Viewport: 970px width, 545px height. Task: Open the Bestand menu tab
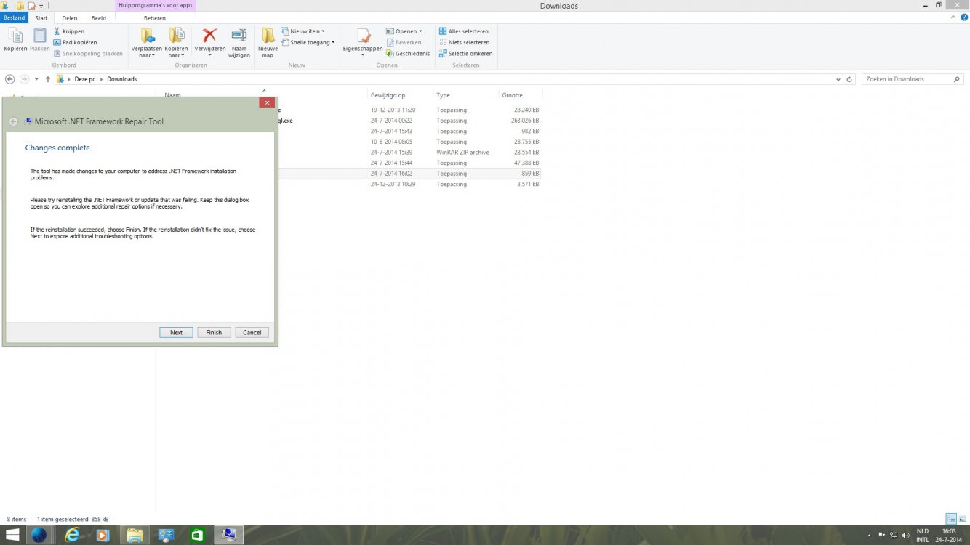(14, 18)
